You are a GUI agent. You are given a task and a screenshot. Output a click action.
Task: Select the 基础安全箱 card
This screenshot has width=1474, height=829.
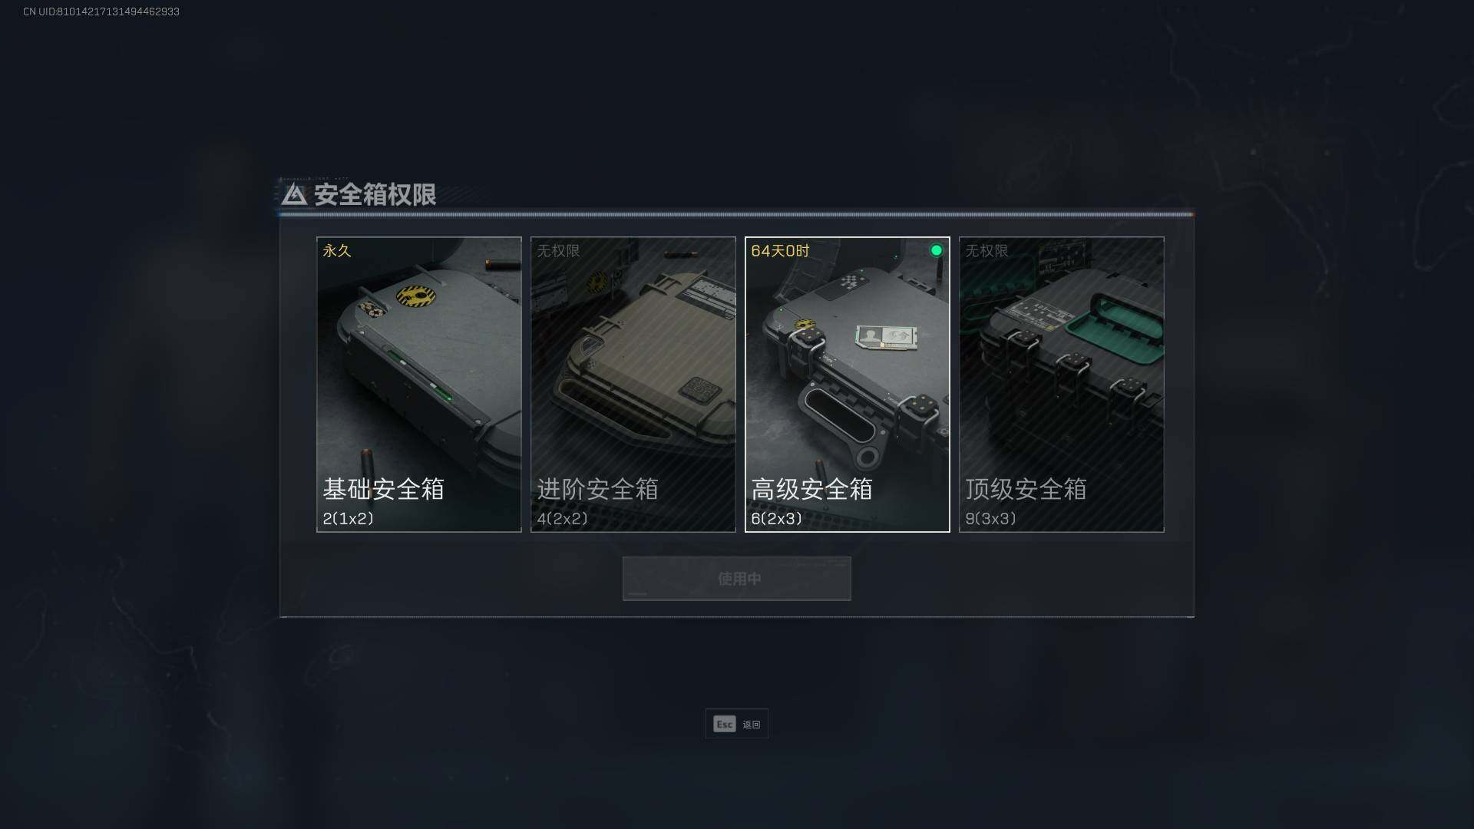point(418,384)
